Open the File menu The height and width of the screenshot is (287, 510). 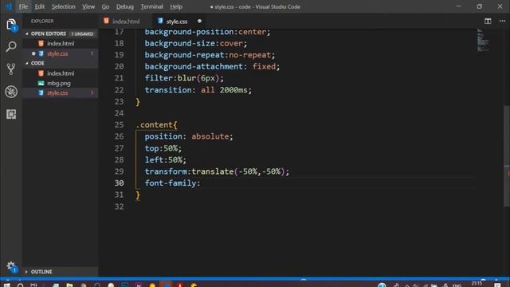[x=23, y=6]
